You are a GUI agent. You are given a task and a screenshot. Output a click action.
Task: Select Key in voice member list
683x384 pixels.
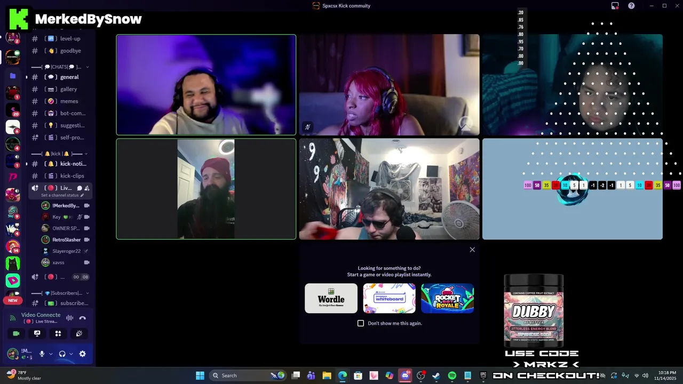[65, 217]
